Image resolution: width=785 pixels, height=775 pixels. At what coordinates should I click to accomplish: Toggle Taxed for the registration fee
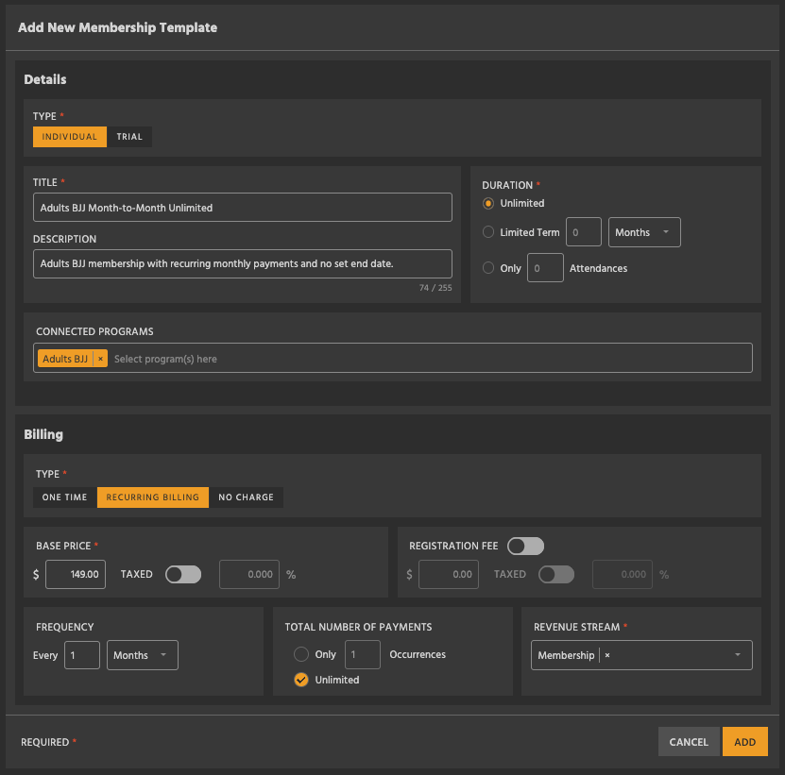point(556,574)
